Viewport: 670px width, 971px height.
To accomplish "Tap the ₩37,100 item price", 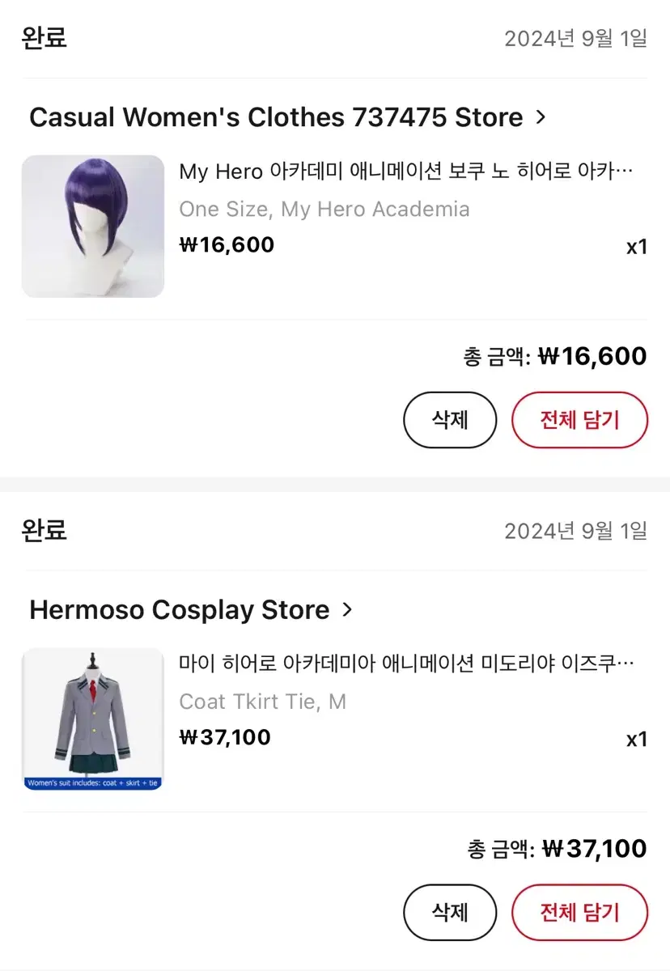I will click(225, 737).
